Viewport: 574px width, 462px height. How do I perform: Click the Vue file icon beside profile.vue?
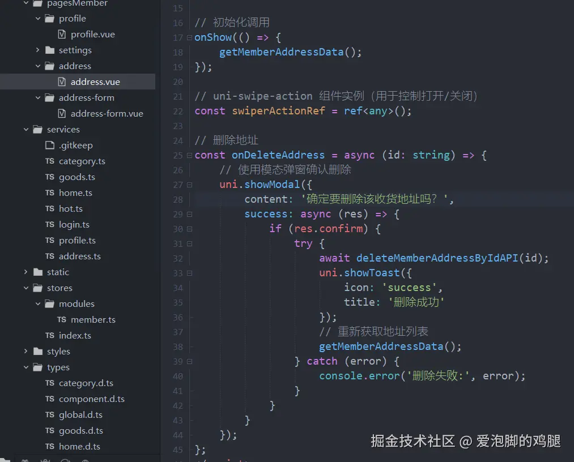[62, 35]
